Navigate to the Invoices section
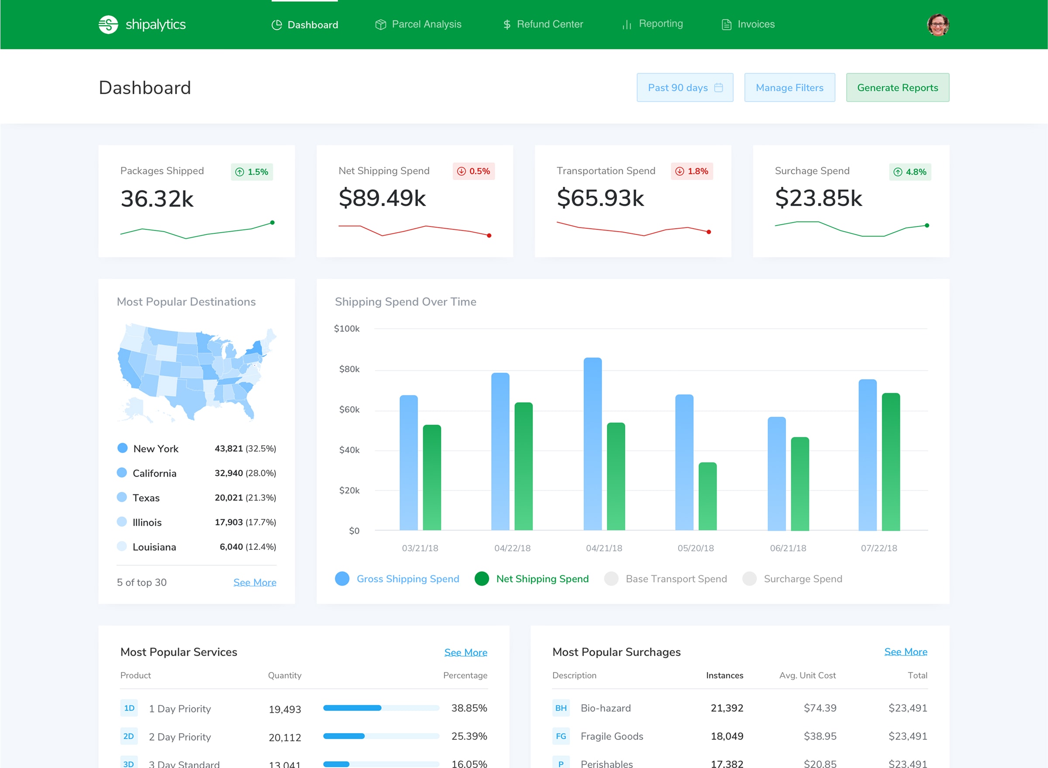 [x=755, y=24]
